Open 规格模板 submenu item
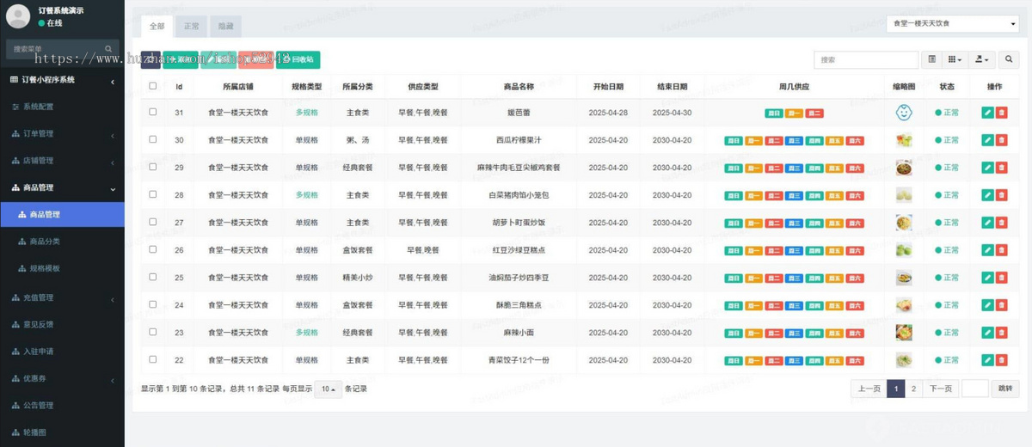 62,268
